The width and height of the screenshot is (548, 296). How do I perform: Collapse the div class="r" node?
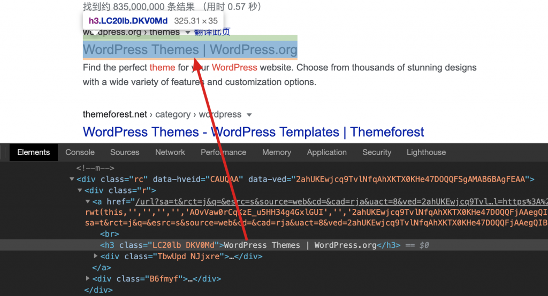[80, 191]
